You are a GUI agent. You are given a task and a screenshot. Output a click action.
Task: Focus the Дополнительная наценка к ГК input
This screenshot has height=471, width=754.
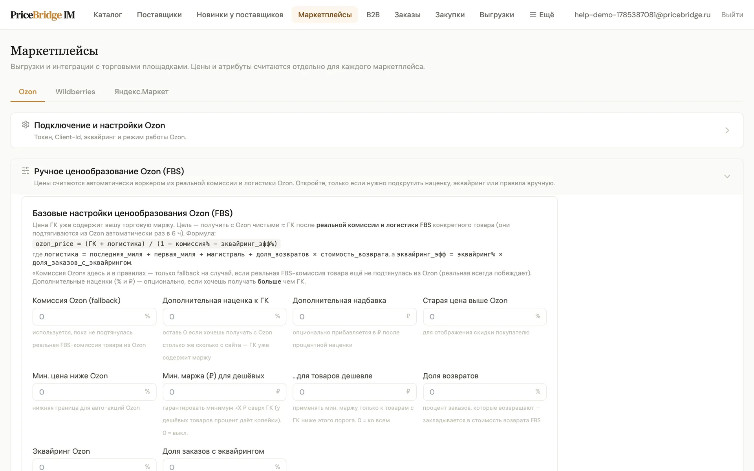tap(224, 317)
